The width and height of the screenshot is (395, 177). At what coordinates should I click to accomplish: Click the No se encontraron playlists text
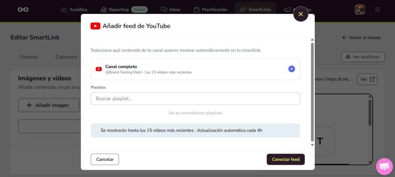pyautogui.click(x=195, y=113)
